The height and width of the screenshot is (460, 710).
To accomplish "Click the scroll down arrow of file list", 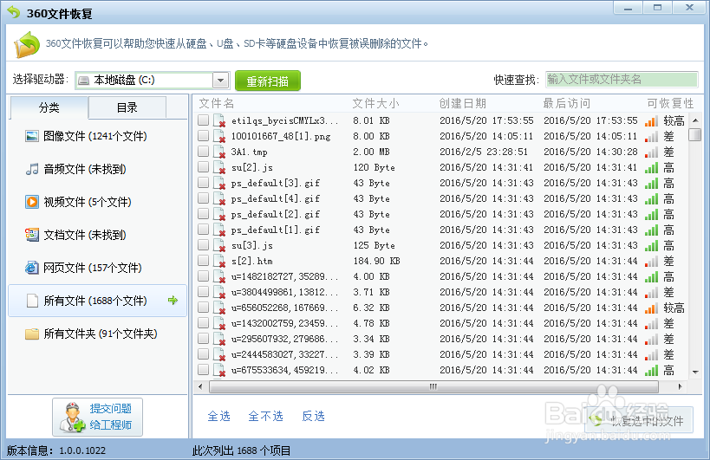I will click(x=695, y=373).
